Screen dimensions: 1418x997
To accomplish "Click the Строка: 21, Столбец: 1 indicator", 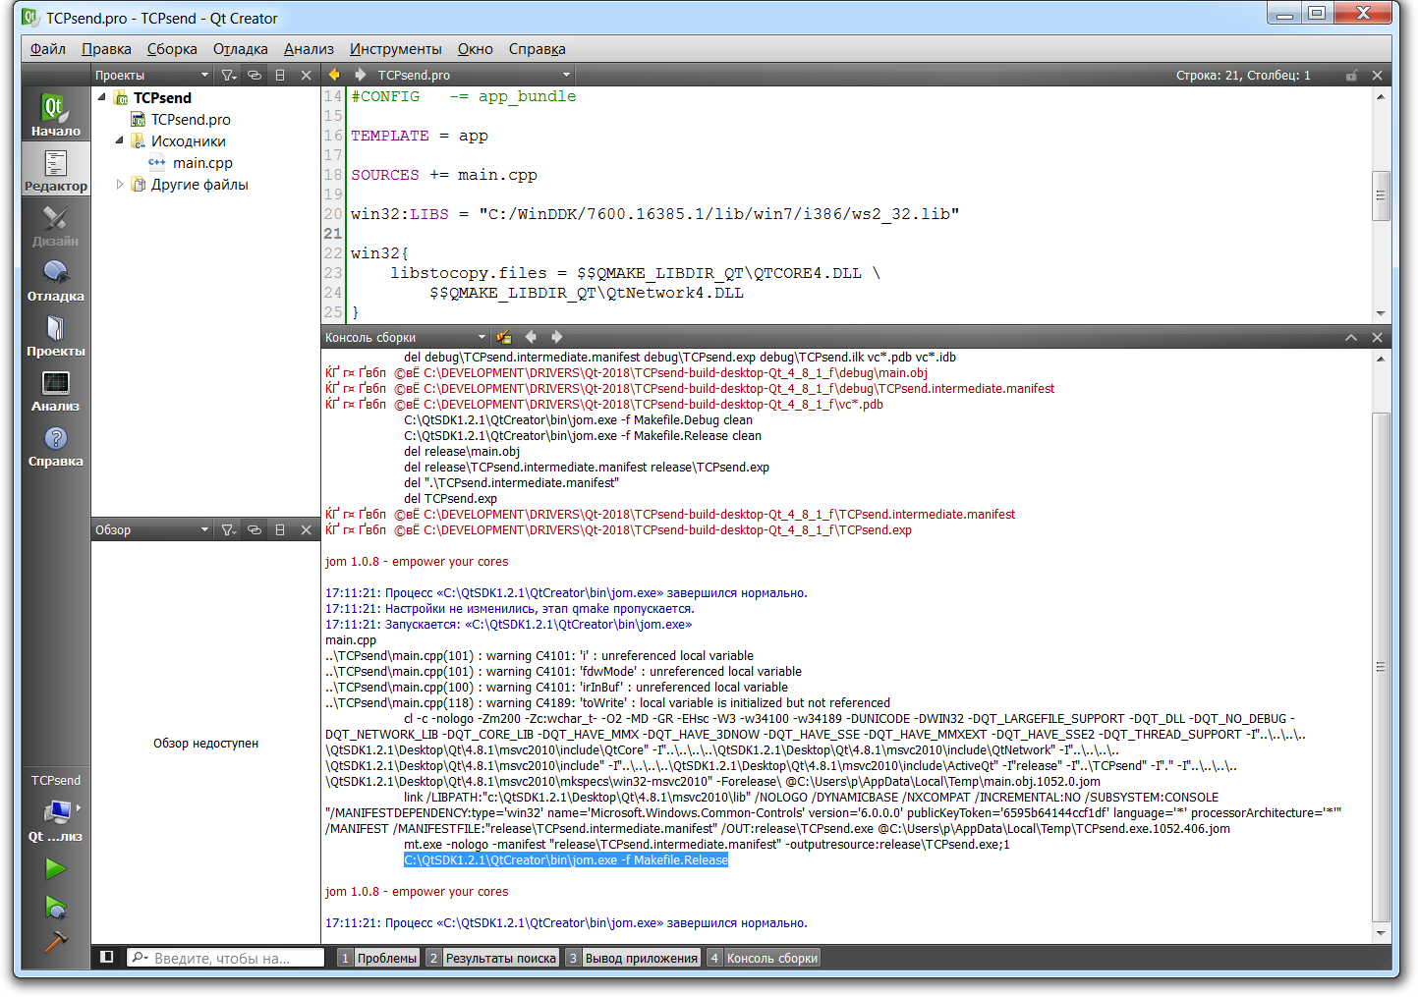I will pyautogui.click(x=1243, y=75).
